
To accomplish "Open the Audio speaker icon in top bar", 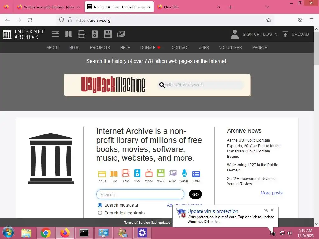I will tap(95, 34).
